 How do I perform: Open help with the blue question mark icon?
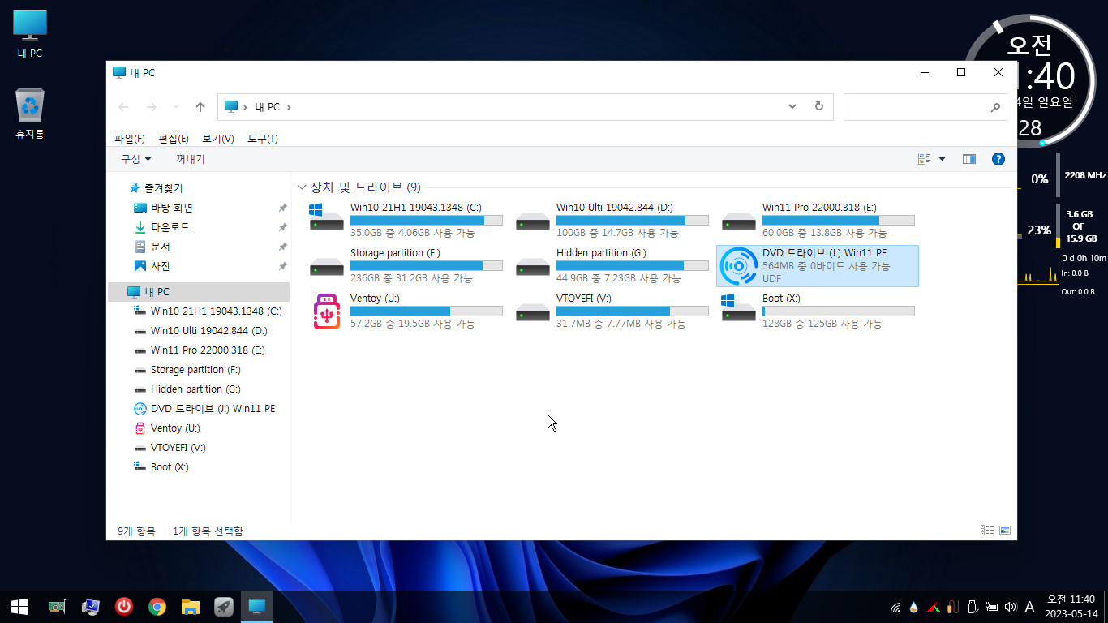coord(998,159)
